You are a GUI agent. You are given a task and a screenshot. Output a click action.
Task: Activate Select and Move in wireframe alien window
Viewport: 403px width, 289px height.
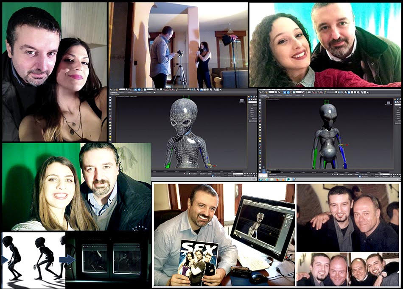pos(139,90)
